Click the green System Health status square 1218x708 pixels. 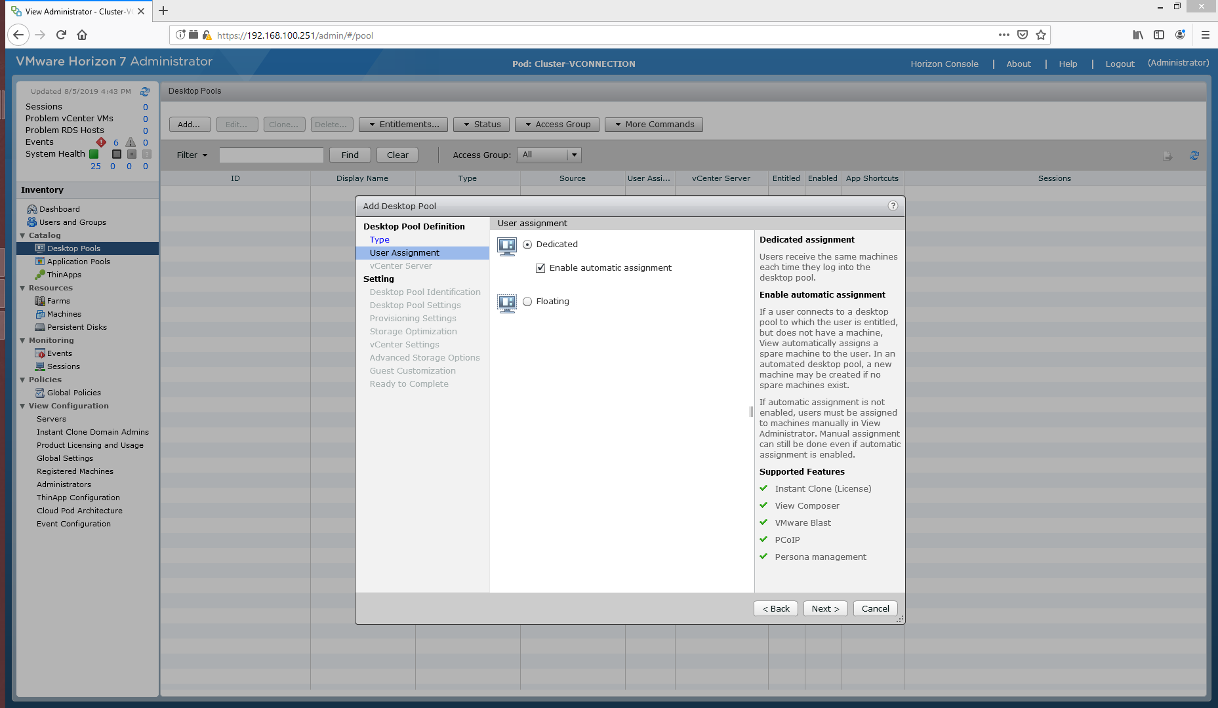click(94, 154)
